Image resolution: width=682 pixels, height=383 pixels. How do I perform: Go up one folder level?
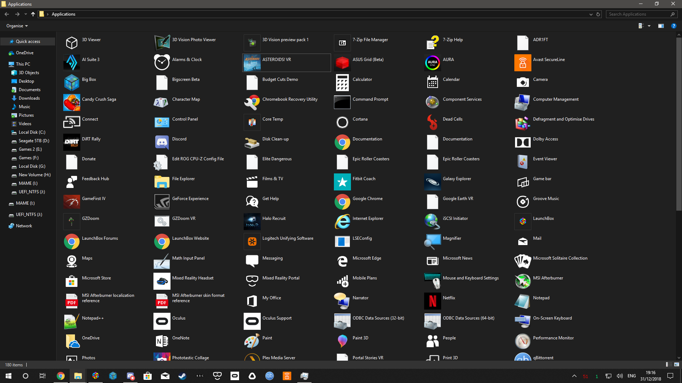click(33, 14)
